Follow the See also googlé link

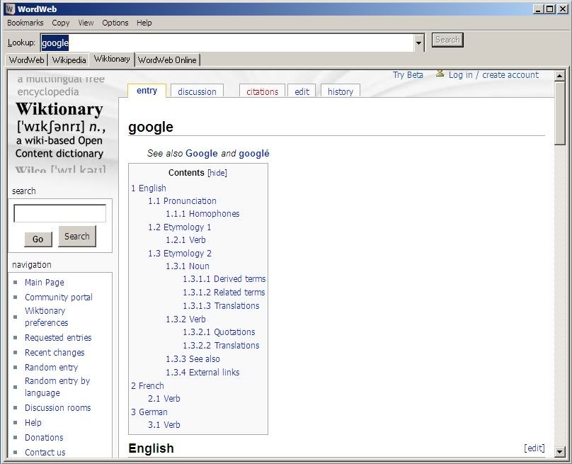click(x=254, y=153)
